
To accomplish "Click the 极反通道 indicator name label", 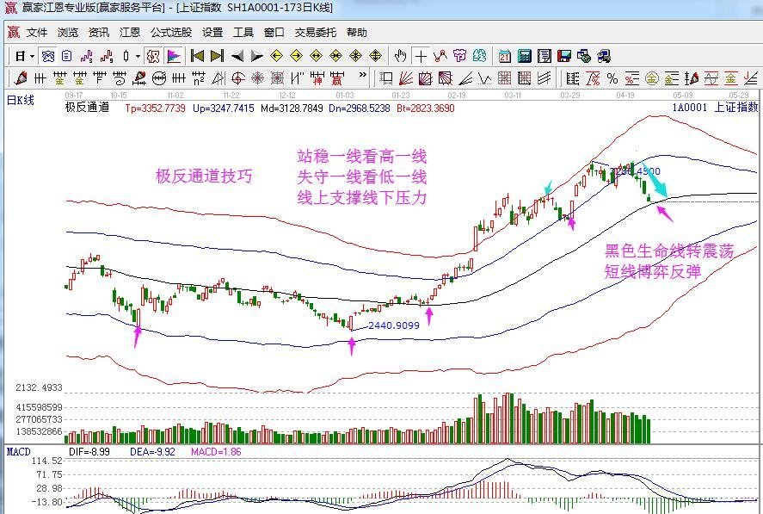I will pos(87,108).
